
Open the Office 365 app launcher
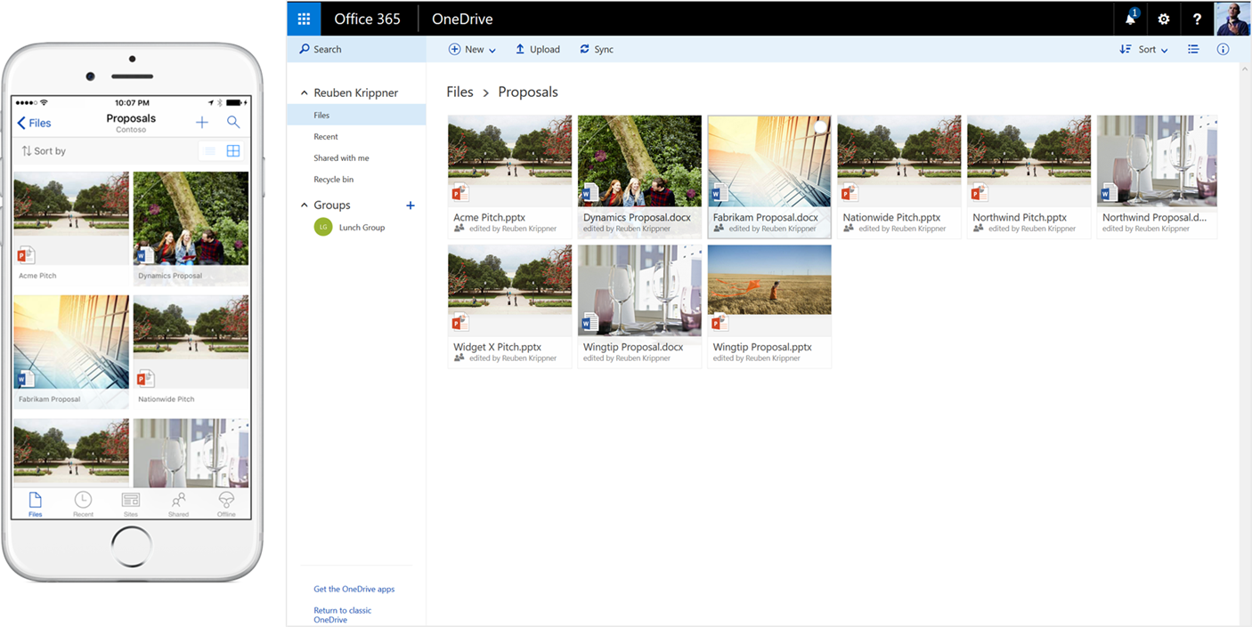[x=304, y=19]
